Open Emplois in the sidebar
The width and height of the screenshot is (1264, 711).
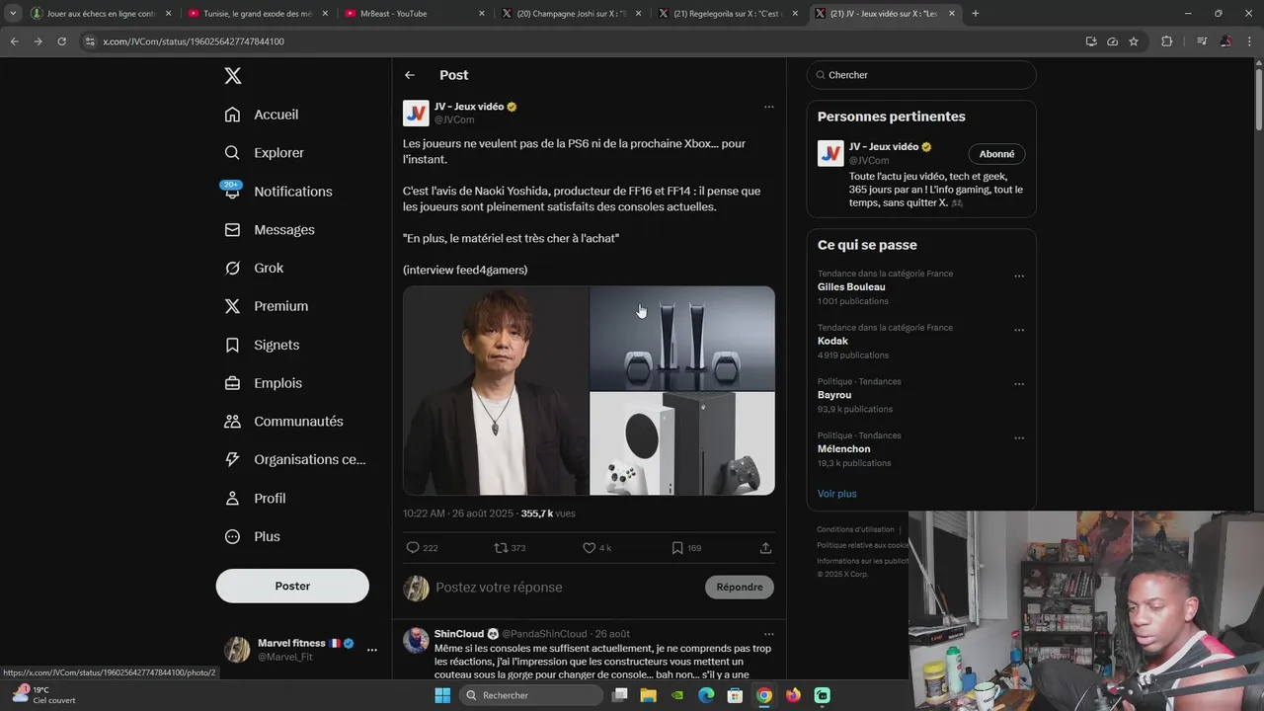[x=263, y=383]
